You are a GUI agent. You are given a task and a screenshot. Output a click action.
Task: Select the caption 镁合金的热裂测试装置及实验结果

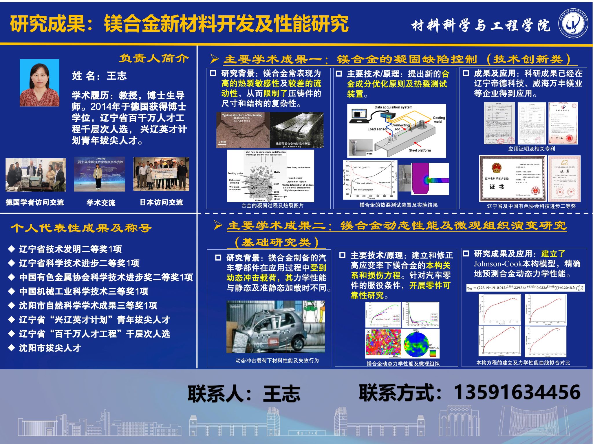[x=398, y=205]
